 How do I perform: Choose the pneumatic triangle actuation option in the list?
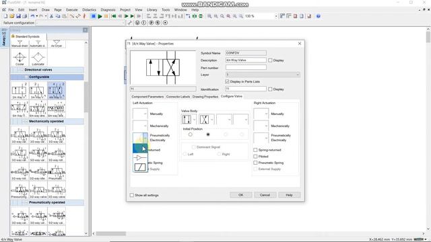click(140, 157)
